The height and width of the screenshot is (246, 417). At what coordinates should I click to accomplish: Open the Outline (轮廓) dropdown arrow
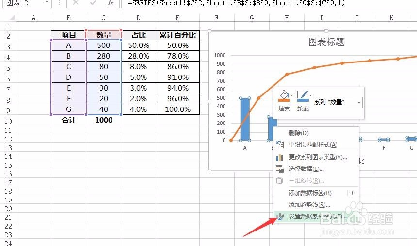[x=311, y=95]
